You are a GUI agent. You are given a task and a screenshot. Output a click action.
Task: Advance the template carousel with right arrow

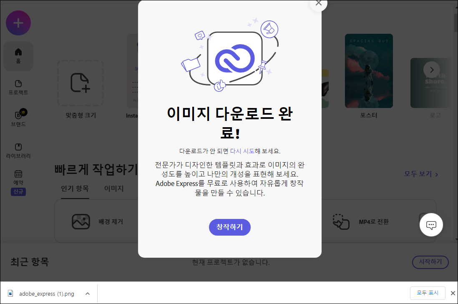pyautogui.click(x=432, y=70)
